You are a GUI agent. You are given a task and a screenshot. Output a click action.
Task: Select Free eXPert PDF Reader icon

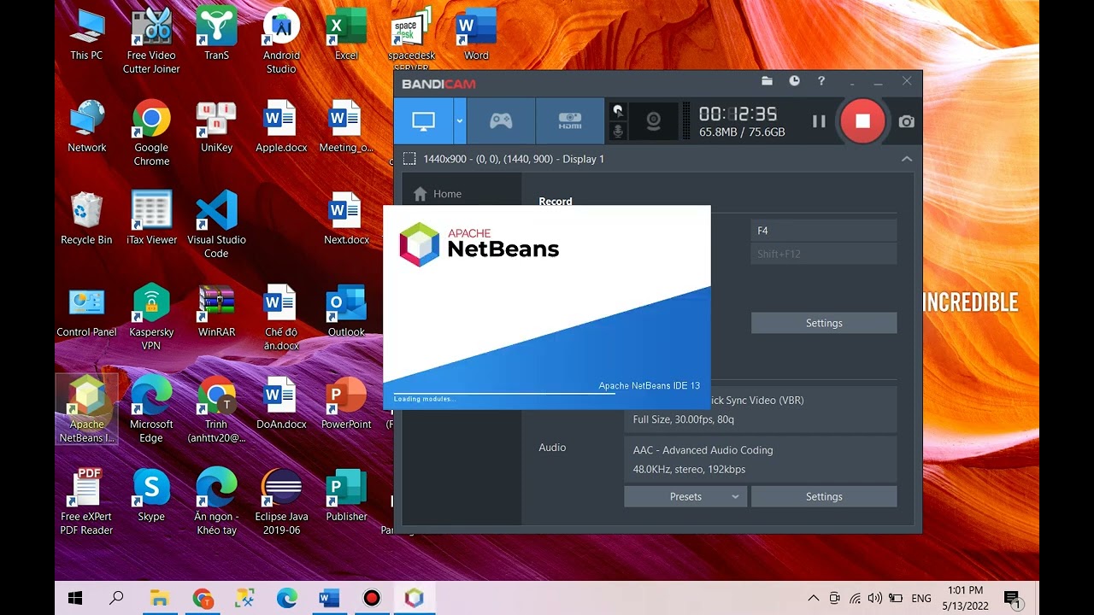[86, 502]
